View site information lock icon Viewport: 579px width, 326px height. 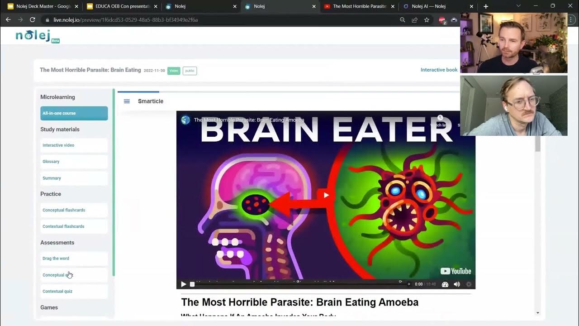[x=47, y=20]
